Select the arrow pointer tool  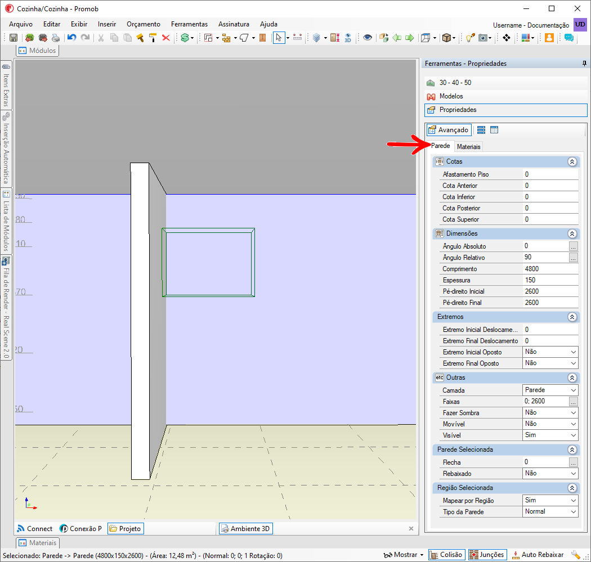(x=279, y=38)
